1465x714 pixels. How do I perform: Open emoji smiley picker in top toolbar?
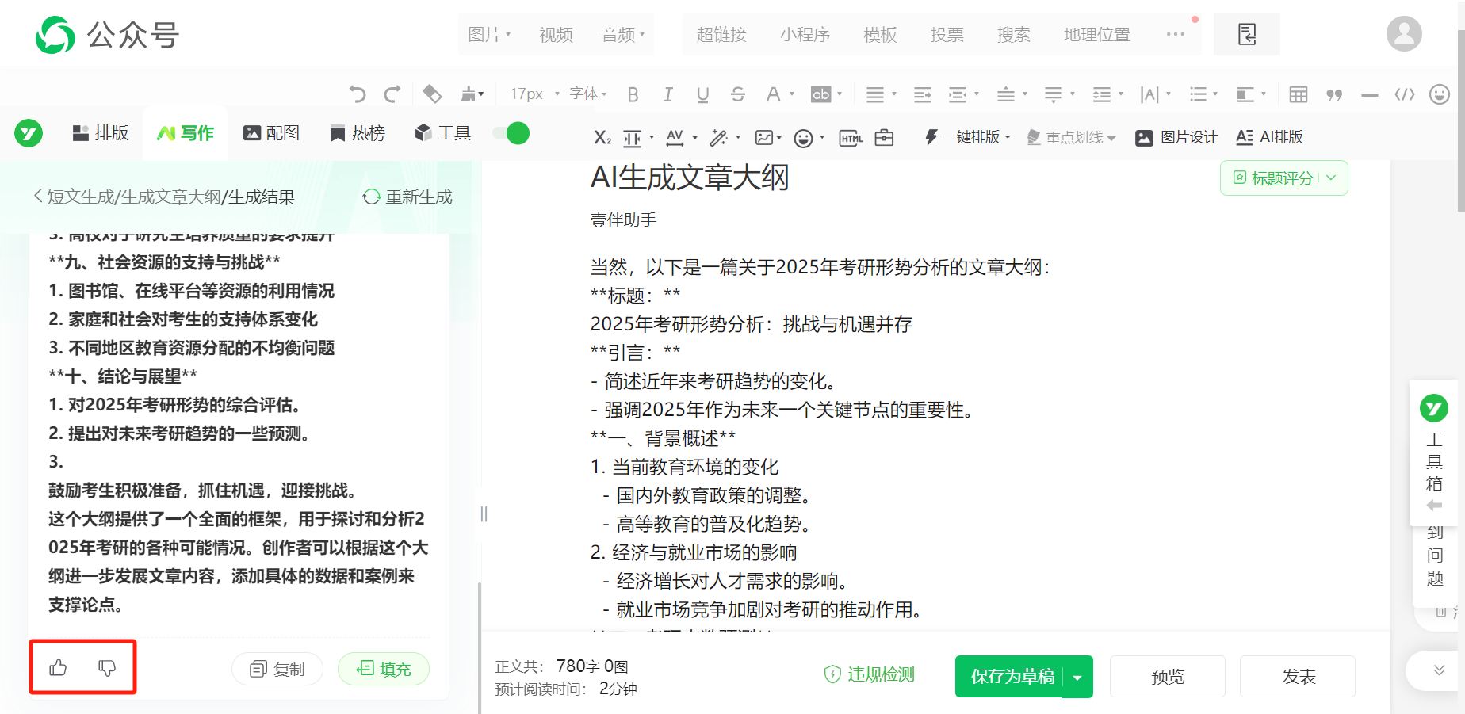pos(1440,94)
